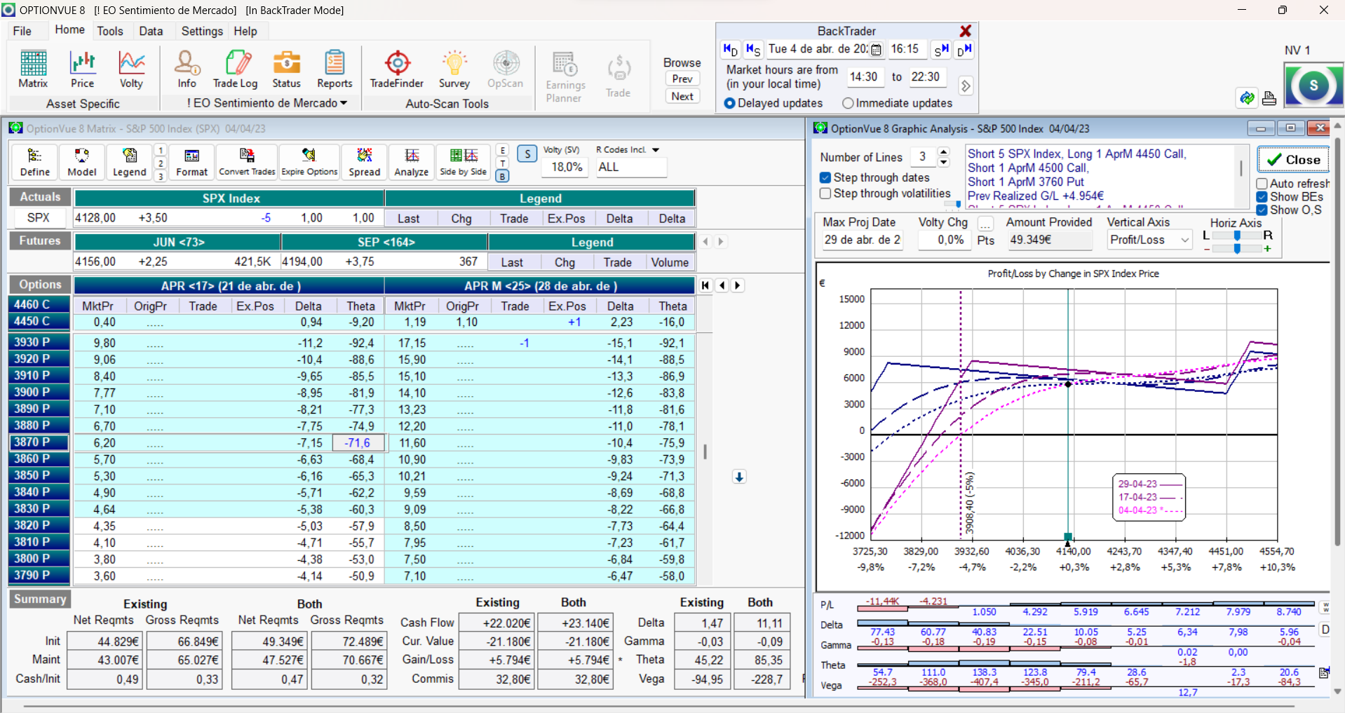
Task: Launch the TradeFinder tool
Action: (x=397, y=69)
